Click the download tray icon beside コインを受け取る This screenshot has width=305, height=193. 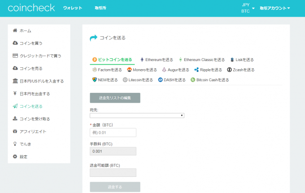click(x=15, y=118)
